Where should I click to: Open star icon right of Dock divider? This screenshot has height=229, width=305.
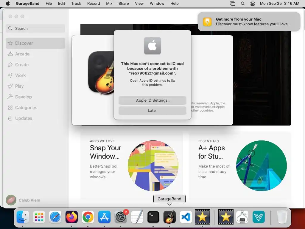coord(226,217)
